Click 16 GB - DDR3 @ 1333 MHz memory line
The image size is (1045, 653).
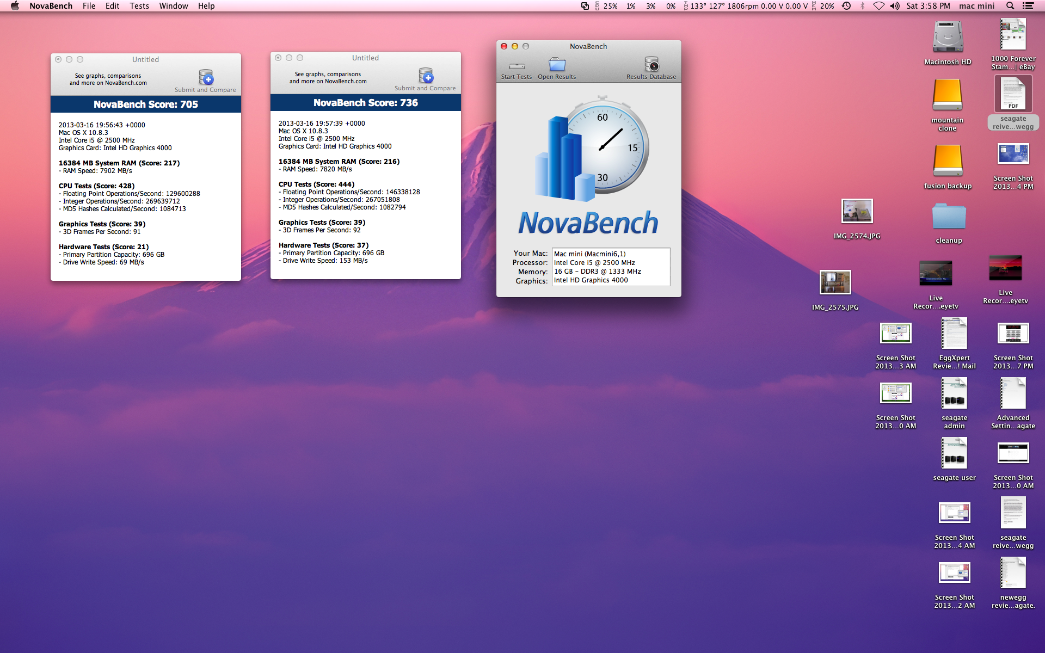[x=598, y=272]
